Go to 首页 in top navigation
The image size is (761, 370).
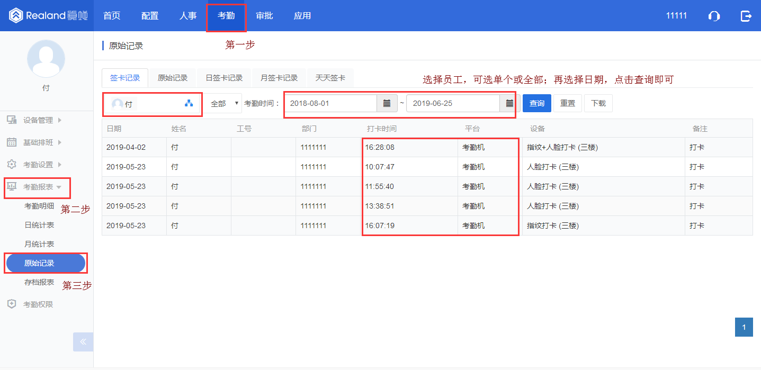pyautogui.click(x=112, y=16)
